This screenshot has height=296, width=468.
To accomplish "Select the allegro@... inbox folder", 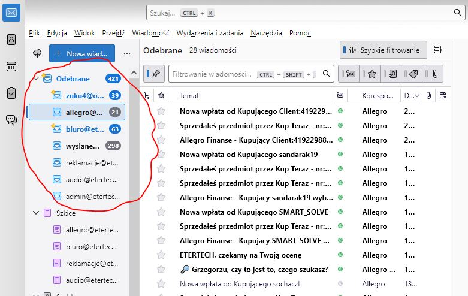I will [77, 112].
